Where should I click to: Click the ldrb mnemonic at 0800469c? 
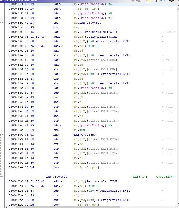point(57,125)
